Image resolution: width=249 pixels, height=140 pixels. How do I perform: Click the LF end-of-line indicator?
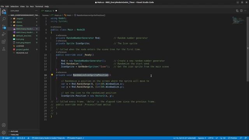(x=217, y=138)
